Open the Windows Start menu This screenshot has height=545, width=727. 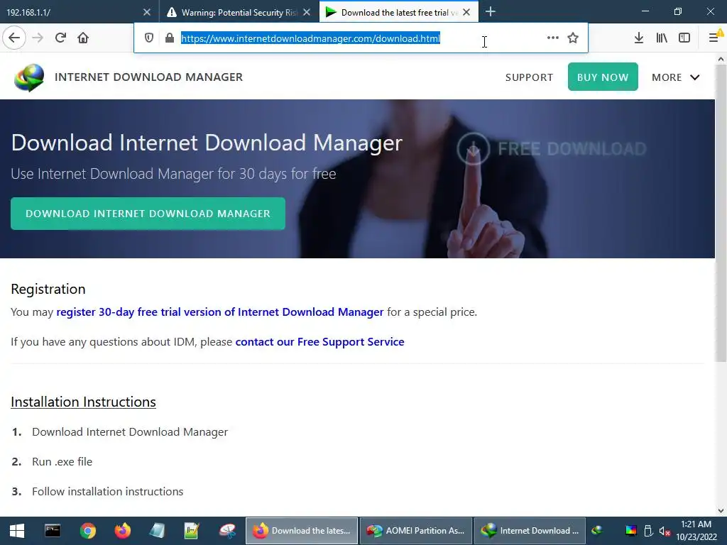click(17, 531)
